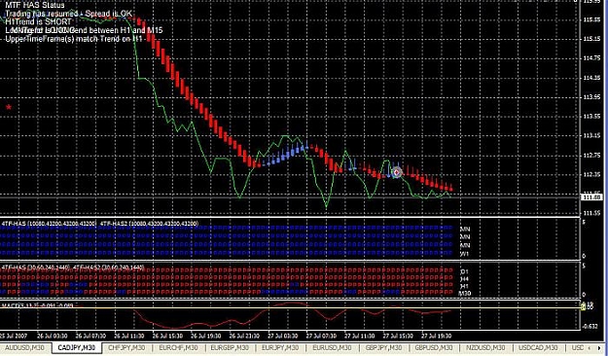Click the 26 Jul 23:30 time label
The image size is (608, 356).
(x=245, y=336)
